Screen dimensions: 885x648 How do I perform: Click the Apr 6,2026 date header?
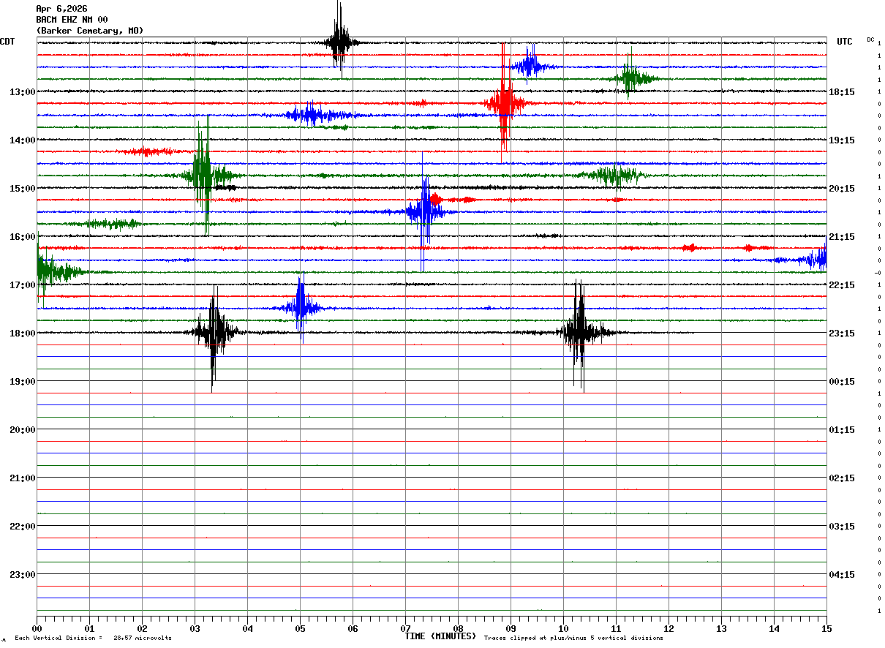point(61,9)
